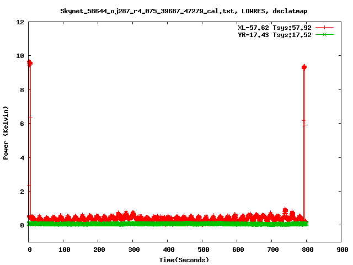Click the y-axis tick label 8

(22, 90)
